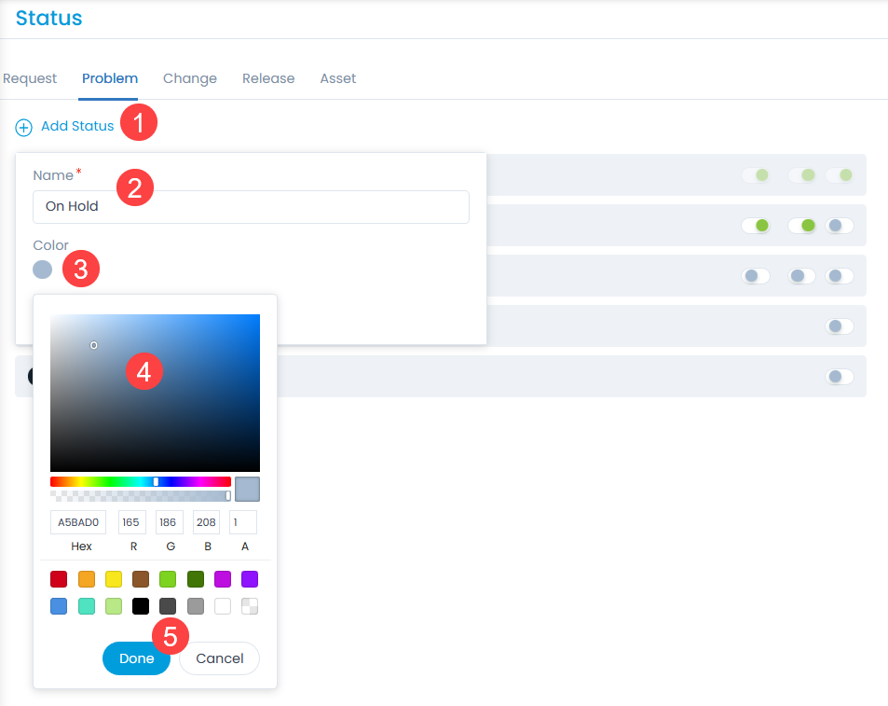Screen dimensions: 888x706
Task: Adjust the rainbow hue slider
Action: pos(140,481)
